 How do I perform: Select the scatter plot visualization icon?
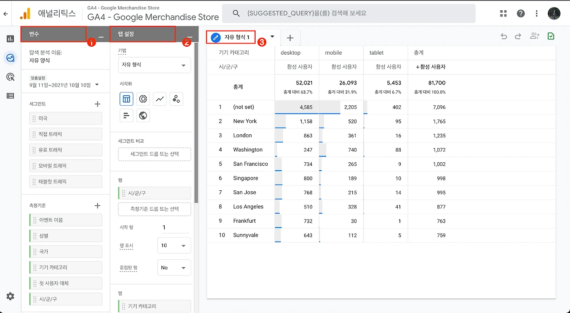pyautogui.click(x=176, y=99)
